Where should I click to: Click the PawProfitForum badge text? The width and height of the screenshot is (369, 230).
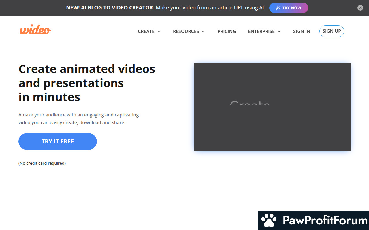tap(325, 221)
